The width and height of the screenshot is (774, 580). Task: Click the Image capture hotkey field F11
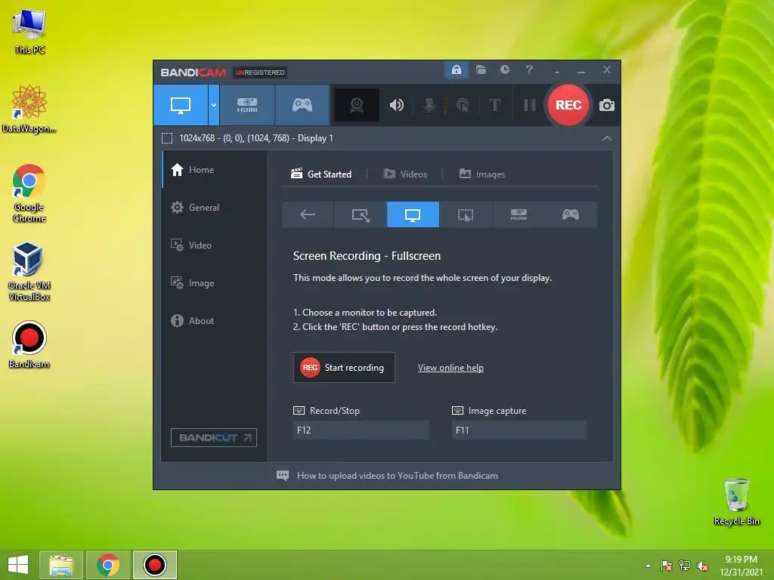tap(519, 430)
